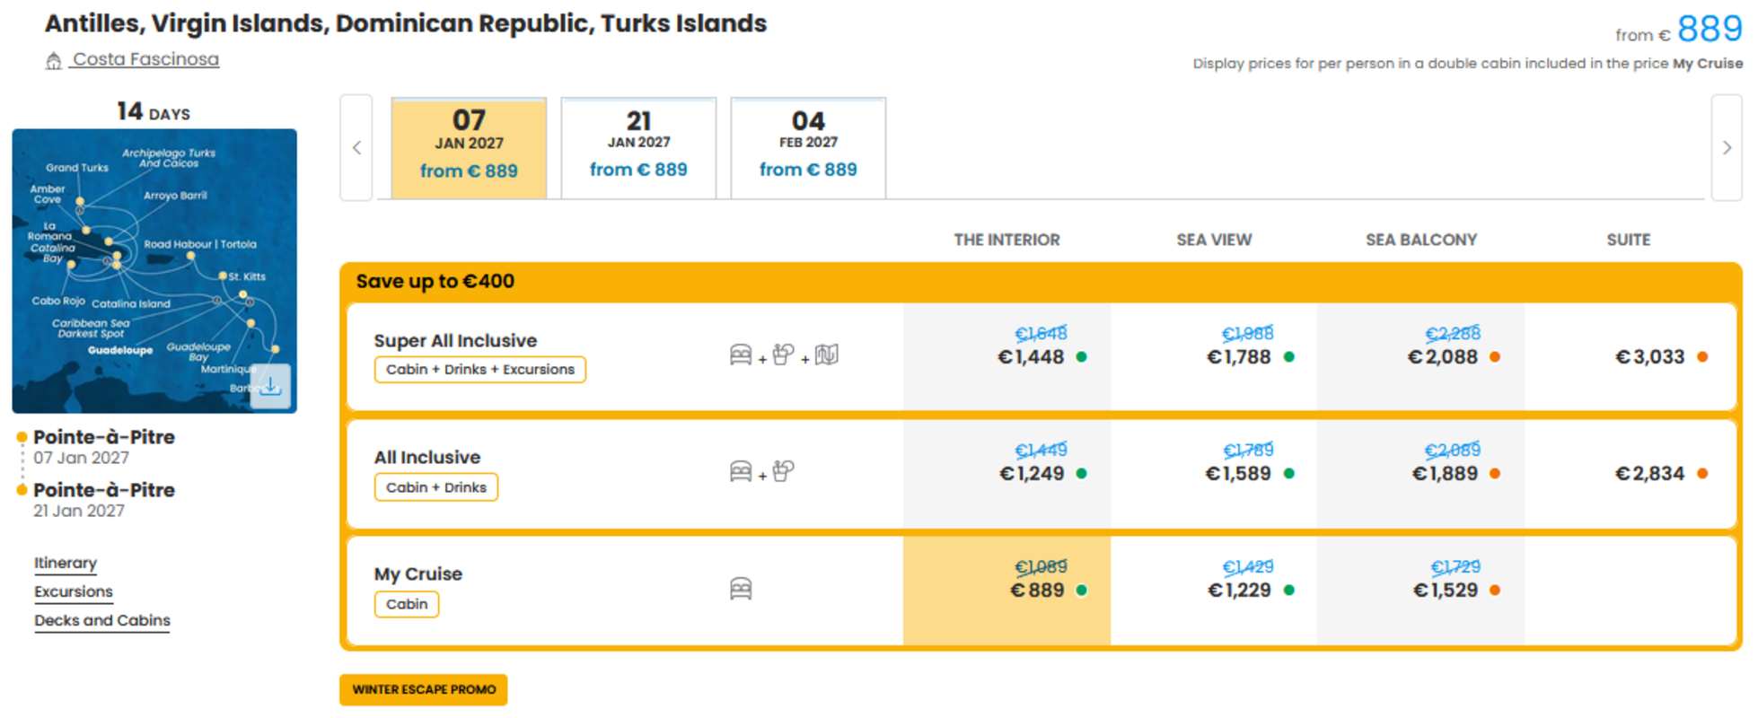1758x718 pixels.
Task: Choose All Inclusive Sea View at €1,589
Action: (1214, 474)
